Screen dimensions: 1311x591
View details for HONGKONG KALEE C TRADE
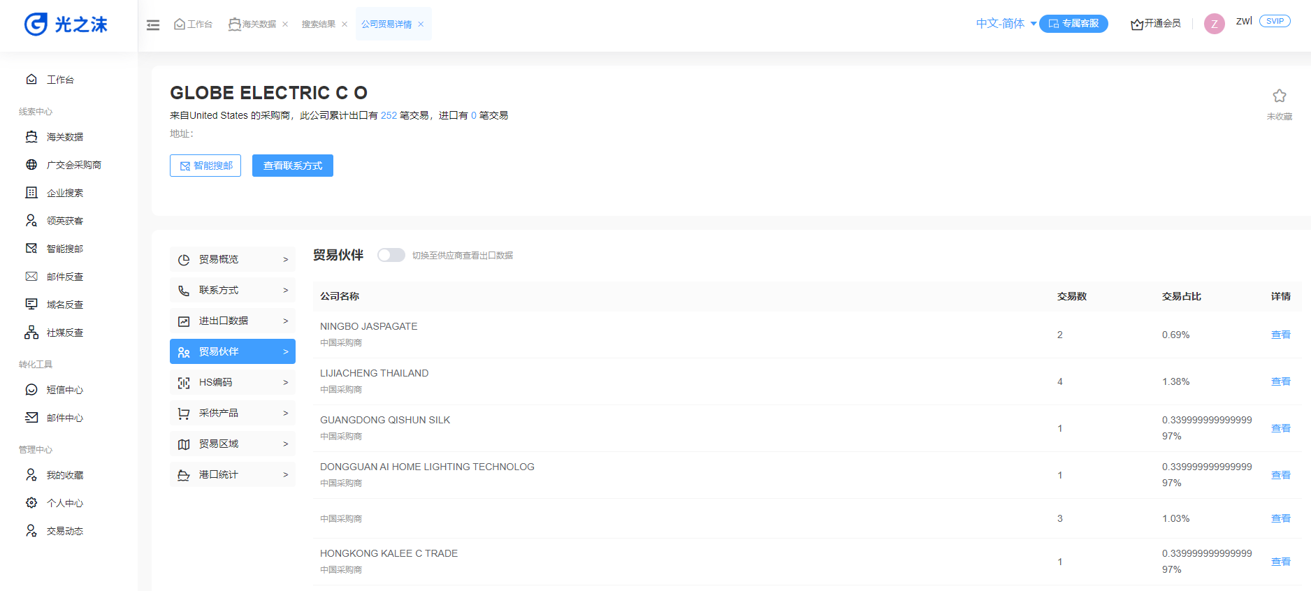coord(1280,562)
